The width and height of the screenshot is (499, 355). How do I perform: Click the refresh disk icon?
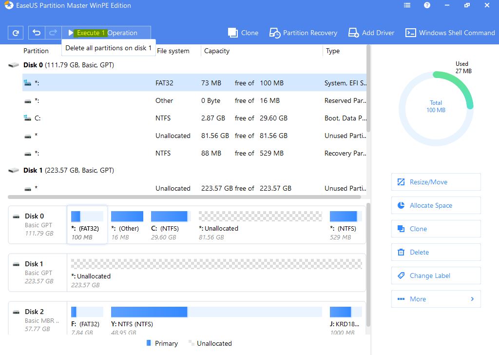pyautogui.click(x=16, y=33)
